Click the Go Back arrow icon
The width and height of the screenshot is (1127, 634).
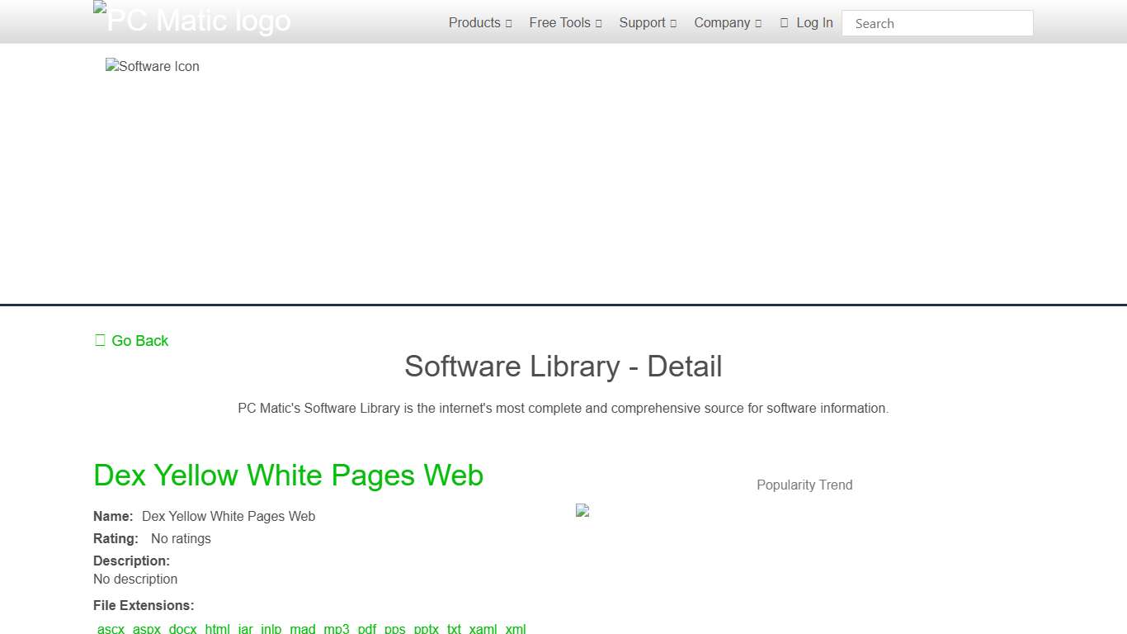[99, 339]
